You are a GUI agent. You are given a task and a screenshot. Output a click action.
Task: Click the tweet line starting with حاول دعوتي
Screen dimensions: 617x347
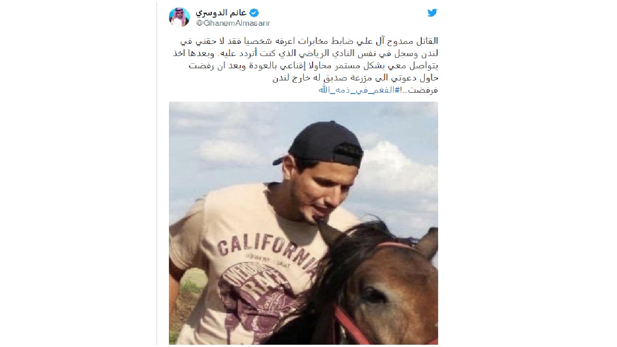click(355, 78)
